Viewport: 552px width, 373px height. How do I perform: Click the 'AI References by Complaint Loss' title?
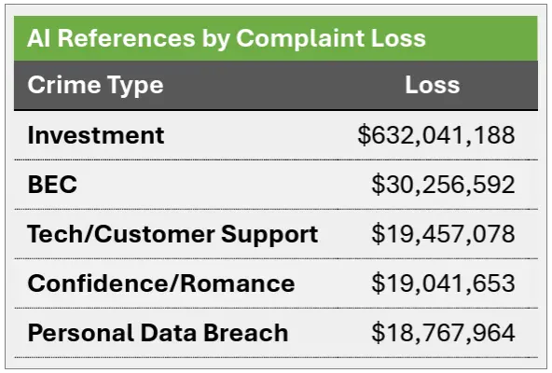coord(227,38)
